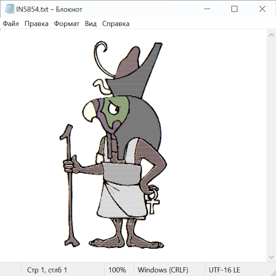The image size is (276, 276).
Task: Click the "Стр 1, стлб 1" status bar field
Action: pos(47,270)
